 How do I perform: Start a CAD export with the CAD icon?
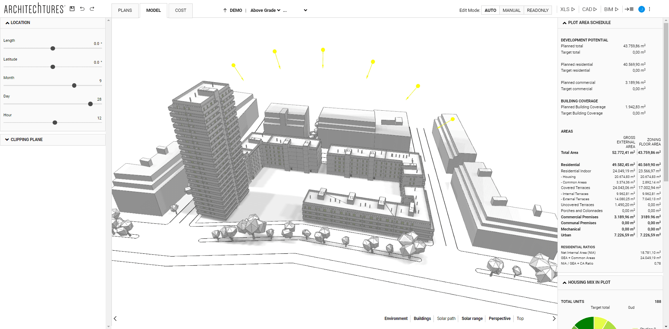[589, 9]
